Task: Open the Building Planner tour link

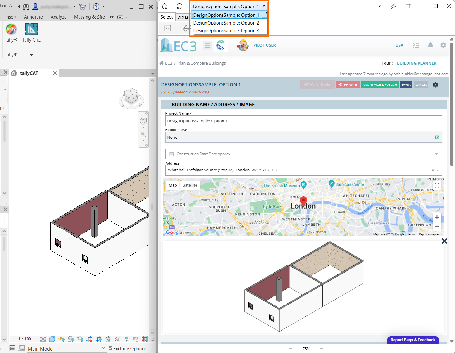Action: tap(417, 63)
